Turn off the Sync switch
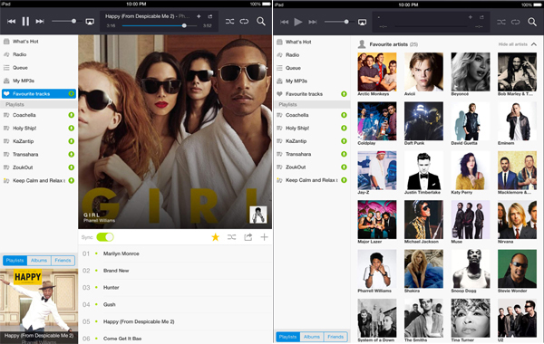This screenshot has height=344, width=544. (105, 237)
